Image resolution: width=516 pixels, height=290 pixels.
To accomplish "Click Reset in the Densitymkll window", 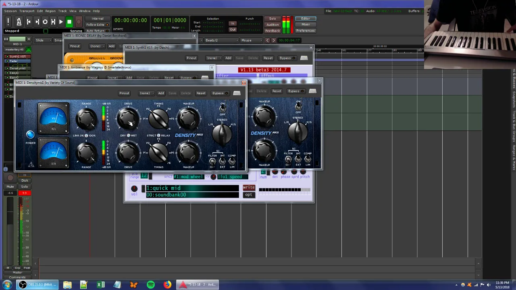I will (x=201, y=93).
